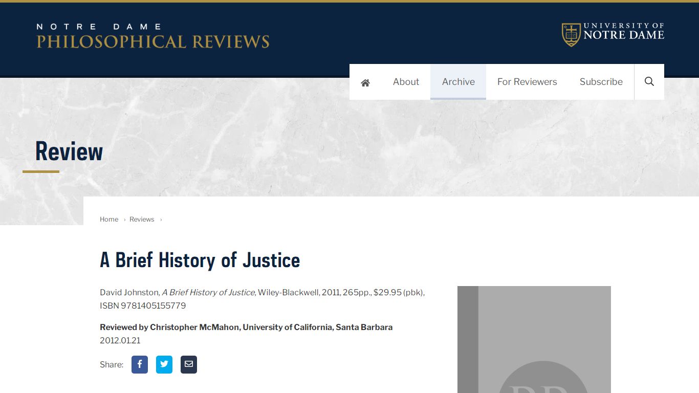Click the 'Review' page heading

point(69,151)
